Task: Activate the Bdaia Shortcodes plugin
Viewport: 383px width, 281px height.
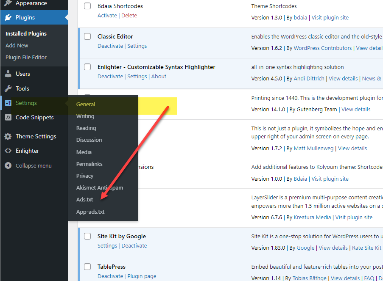Action: 107,15
